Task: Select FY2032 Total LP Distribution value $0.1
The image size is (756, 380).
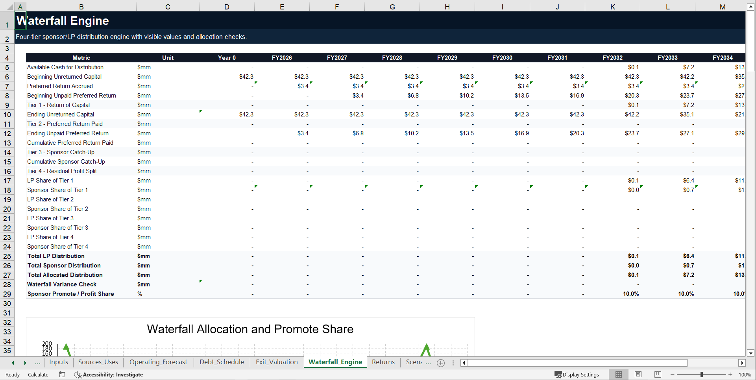Action: point(612,256)
